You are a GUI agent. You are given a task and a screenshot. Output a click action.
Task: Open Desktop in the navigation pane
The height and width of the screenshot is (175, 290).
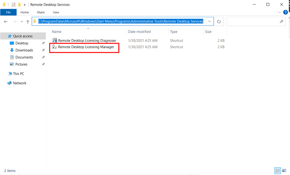point(22,43)
